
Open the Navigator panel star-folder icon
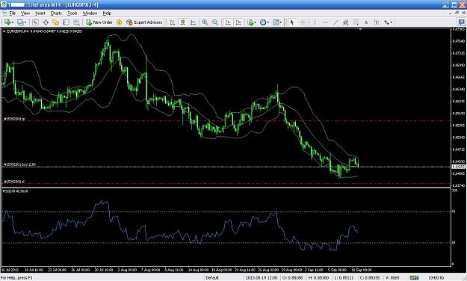click(56, 22)
